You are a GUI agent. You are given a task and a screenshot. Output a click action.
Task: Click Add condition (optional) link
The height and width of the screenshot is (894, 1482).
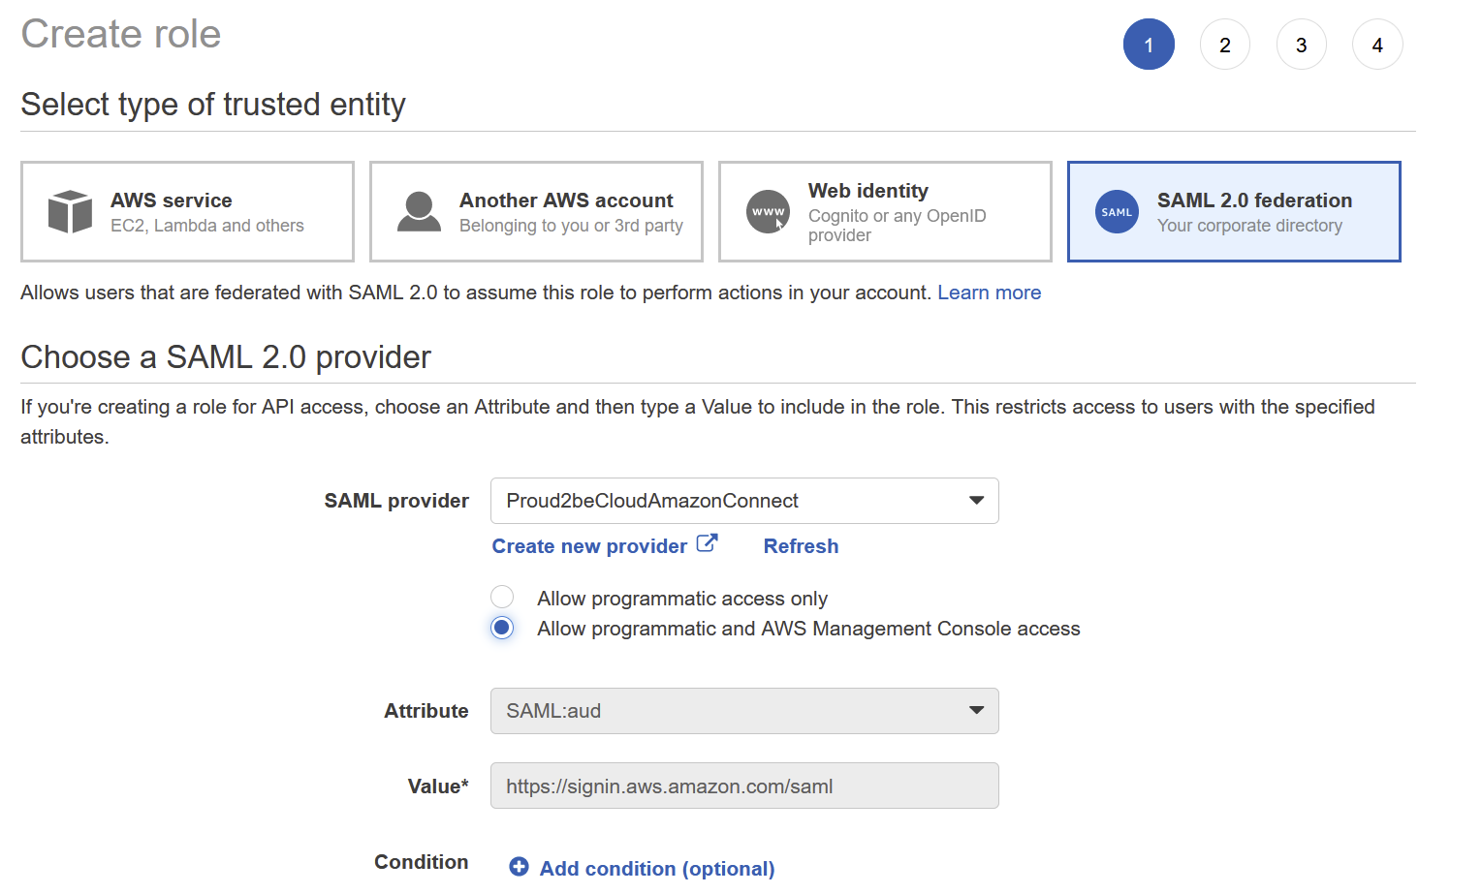[x=656, y=869]
